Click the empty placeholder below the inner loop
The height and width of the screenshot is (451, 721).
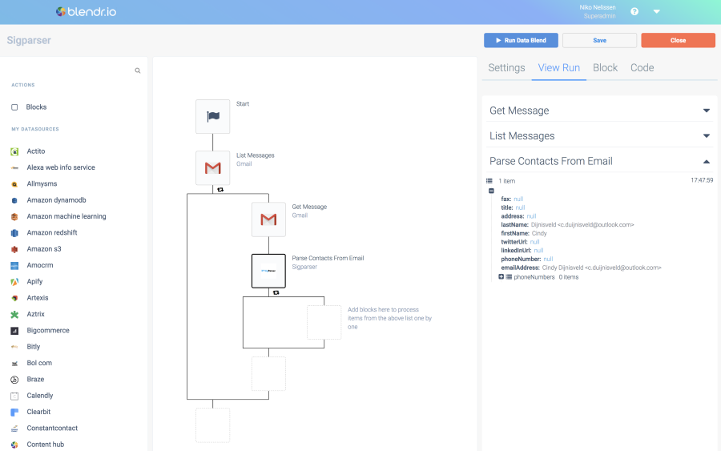(x=268, y=374)
